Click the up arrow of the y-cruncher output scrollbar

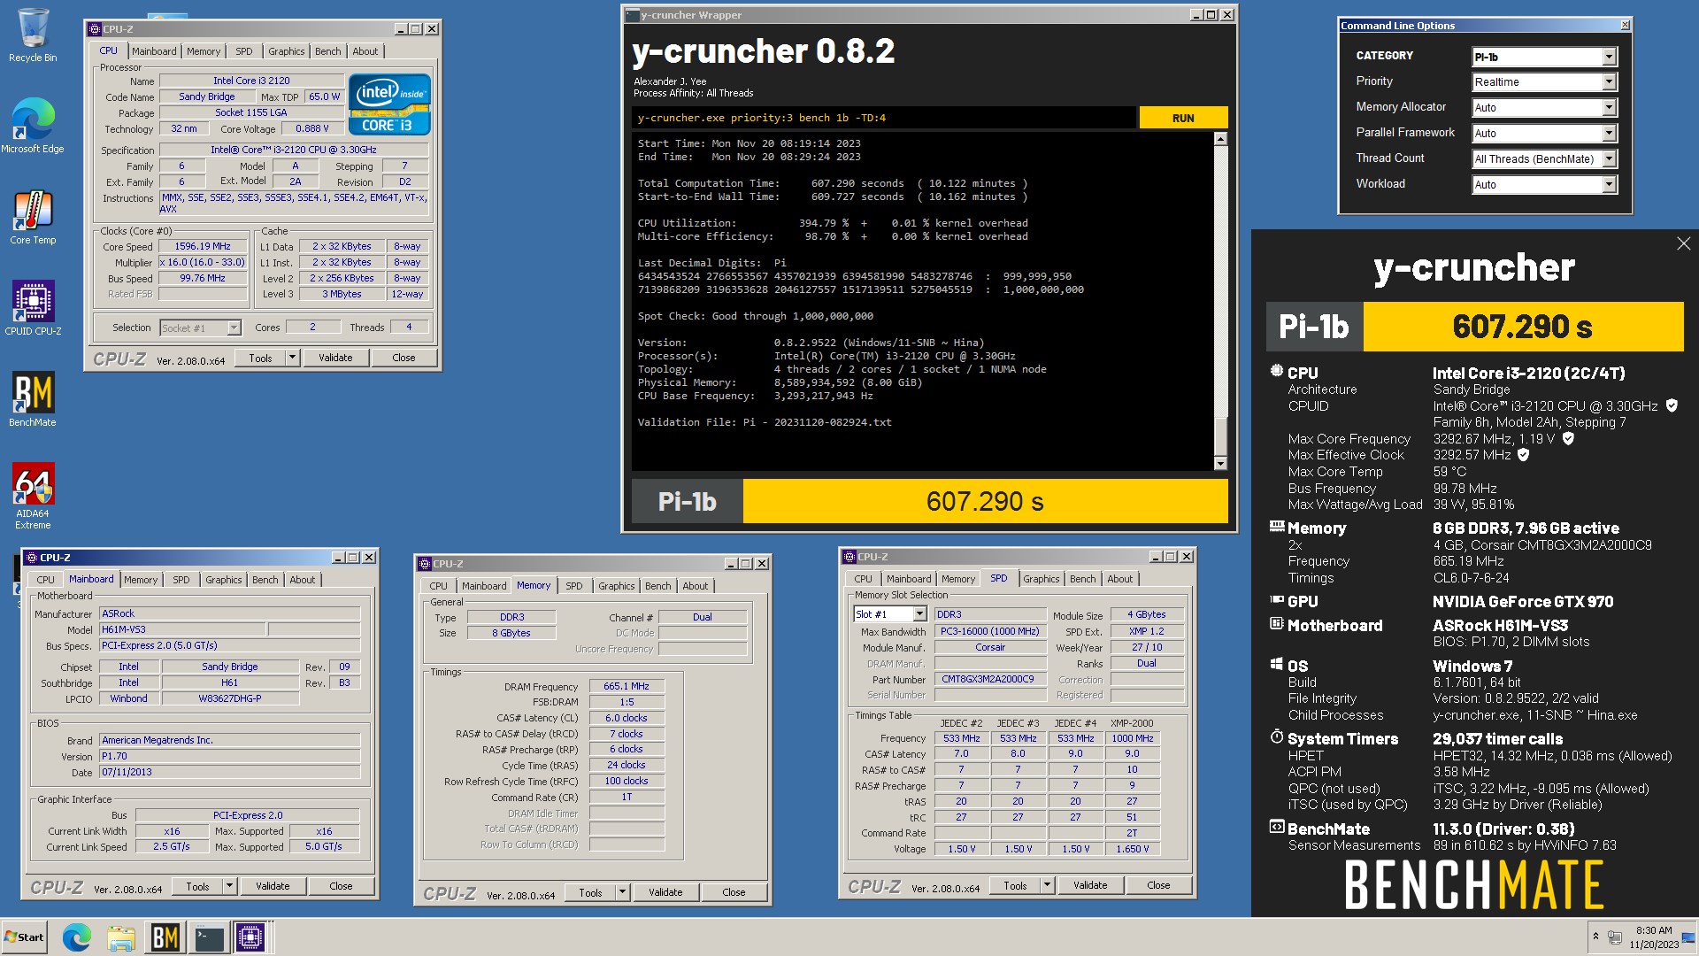pos(1220,139)
